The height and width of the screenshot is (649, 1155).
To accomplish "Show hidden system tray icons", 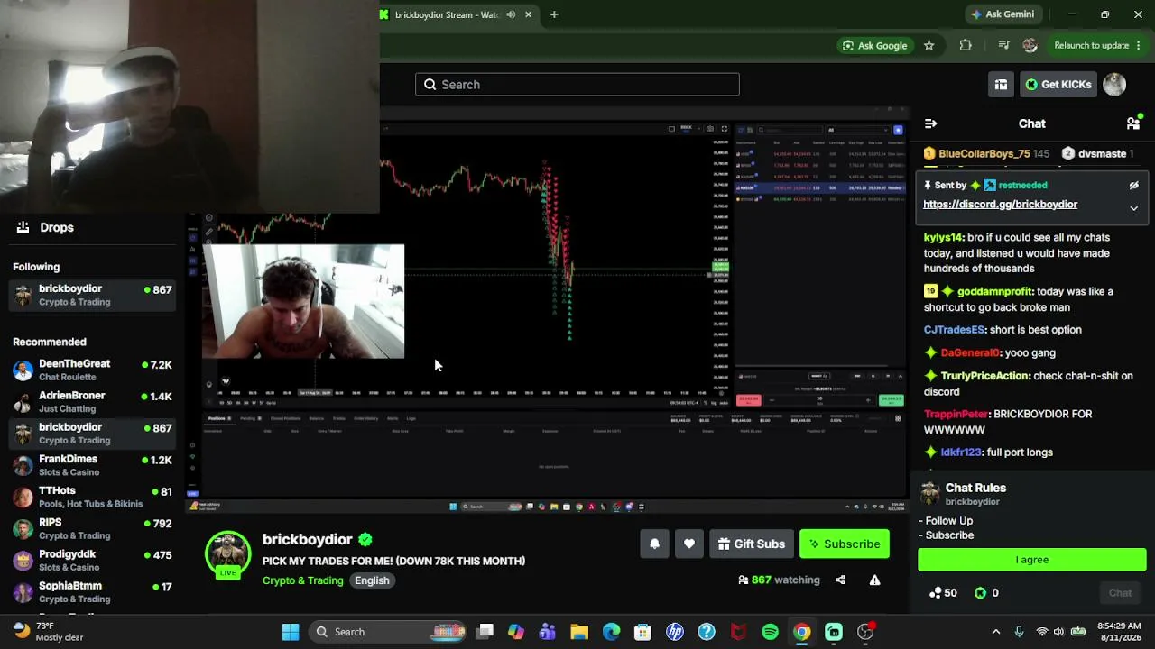I will 996,632.
